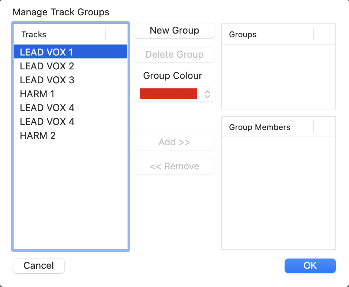Select the LEAD VOX 2 track
Viewport: 349px width, 287px height.
point(47,66)
